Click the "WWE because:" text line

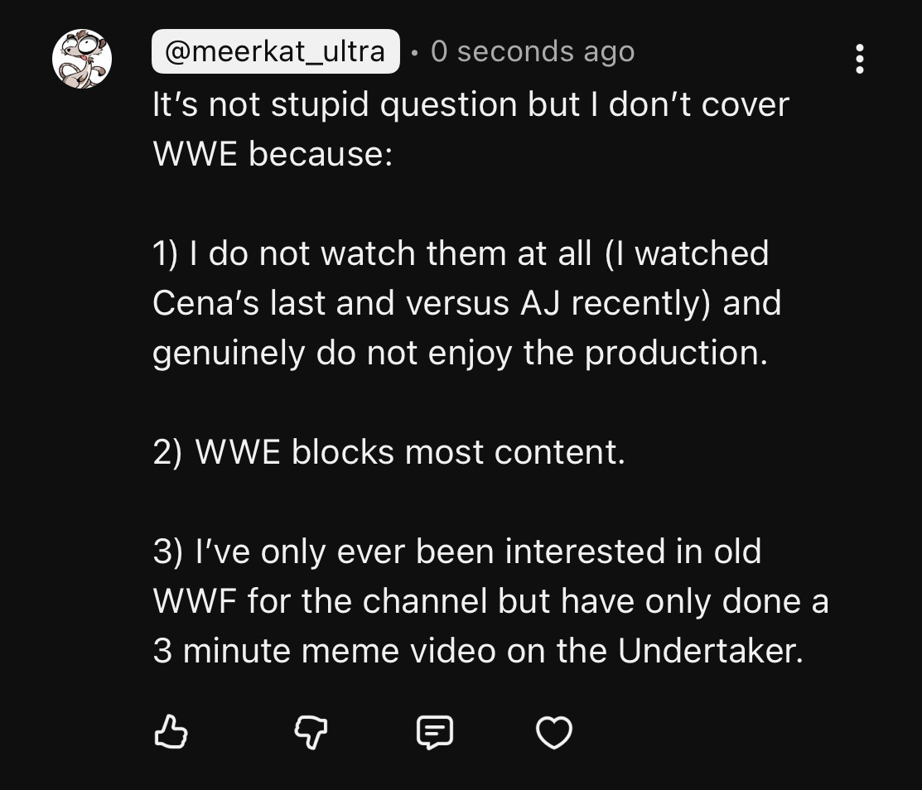click(x=273, y=155)
